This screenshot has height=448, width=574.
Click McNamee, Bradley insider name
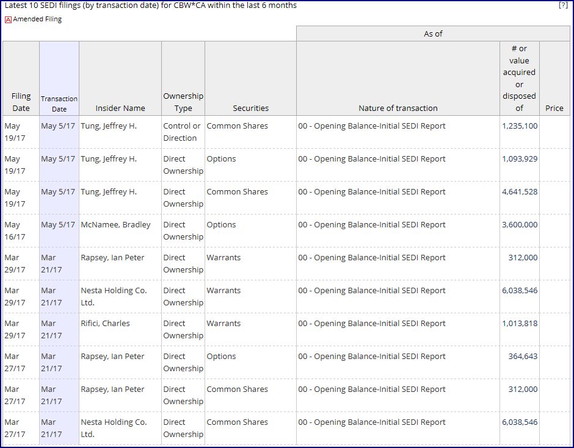click(x=115, y=225)
